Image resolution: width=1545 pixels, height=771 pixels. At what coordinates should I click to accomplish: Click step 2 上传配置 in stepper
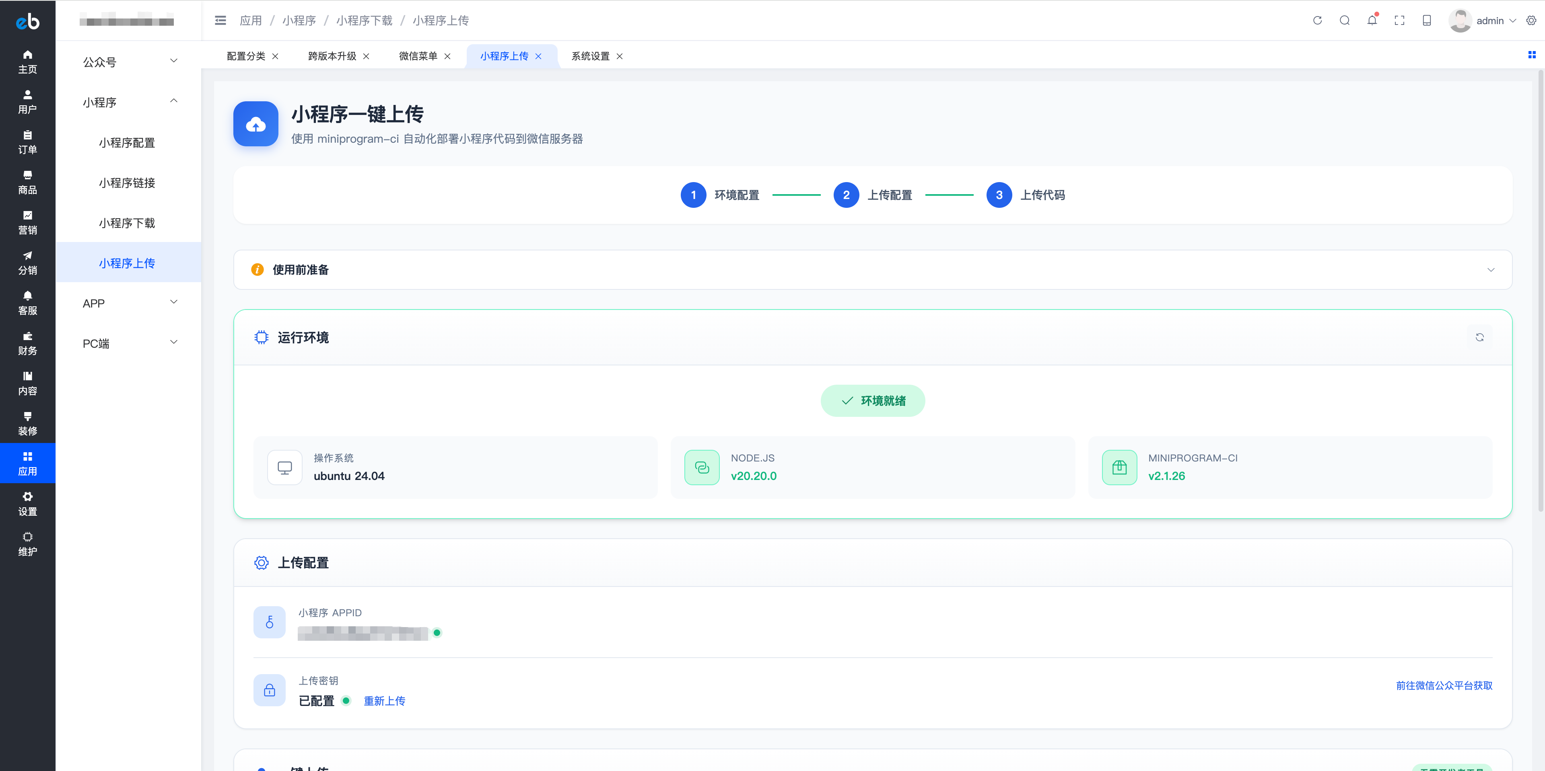pos(846,195)
